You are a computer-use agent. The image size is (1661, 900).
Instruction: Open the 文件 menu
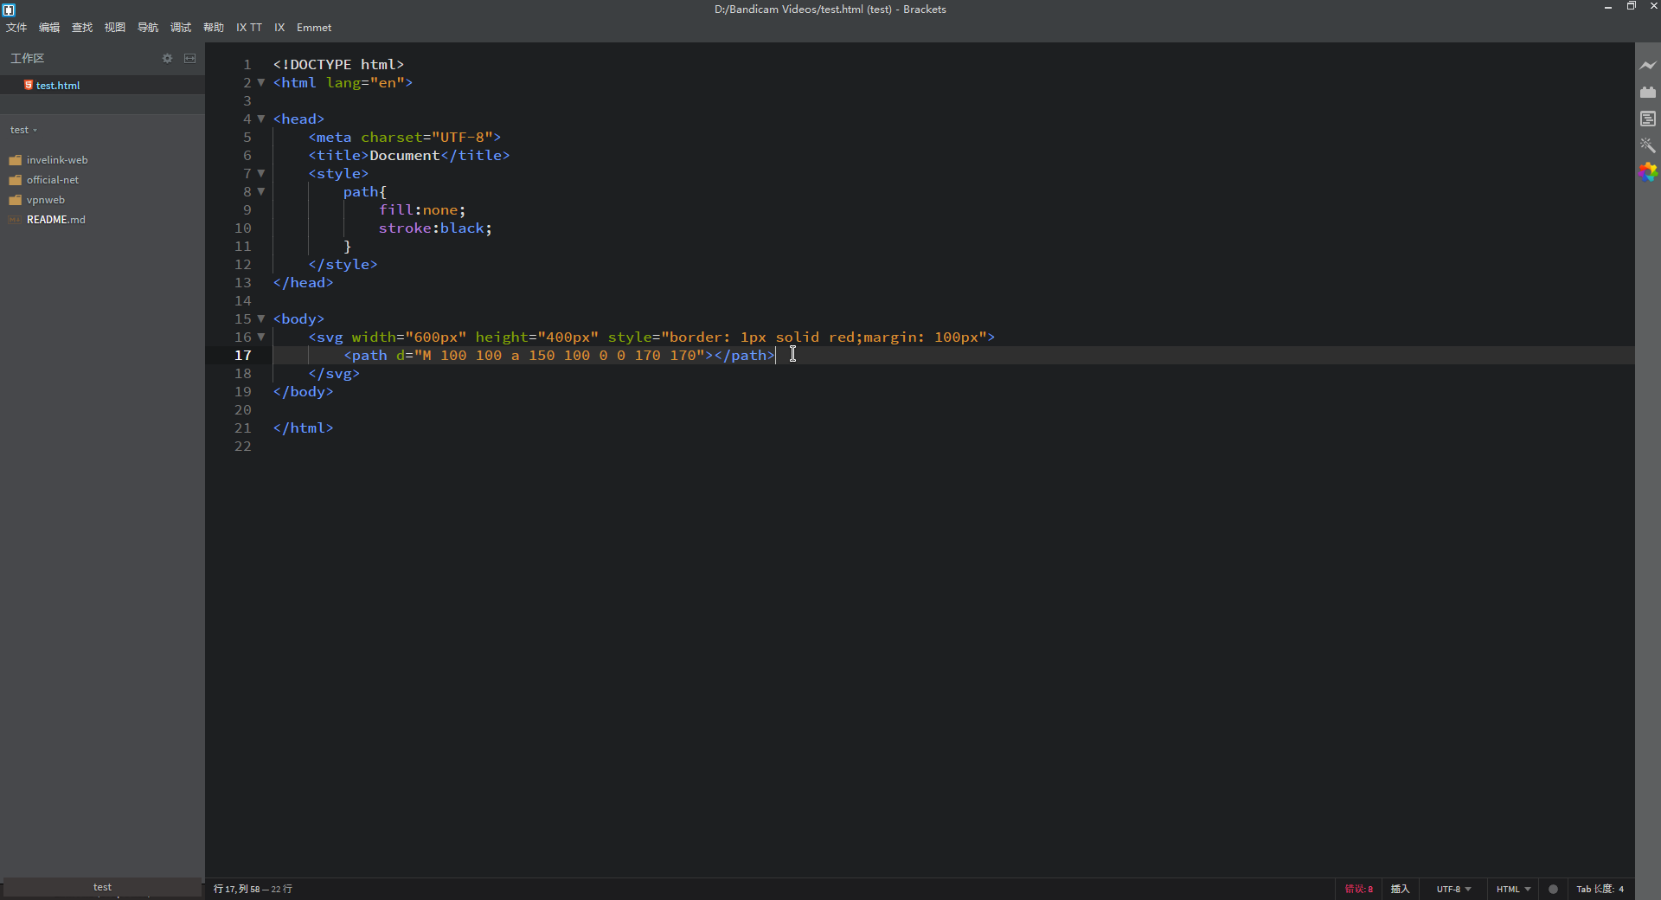click(16, 28)
